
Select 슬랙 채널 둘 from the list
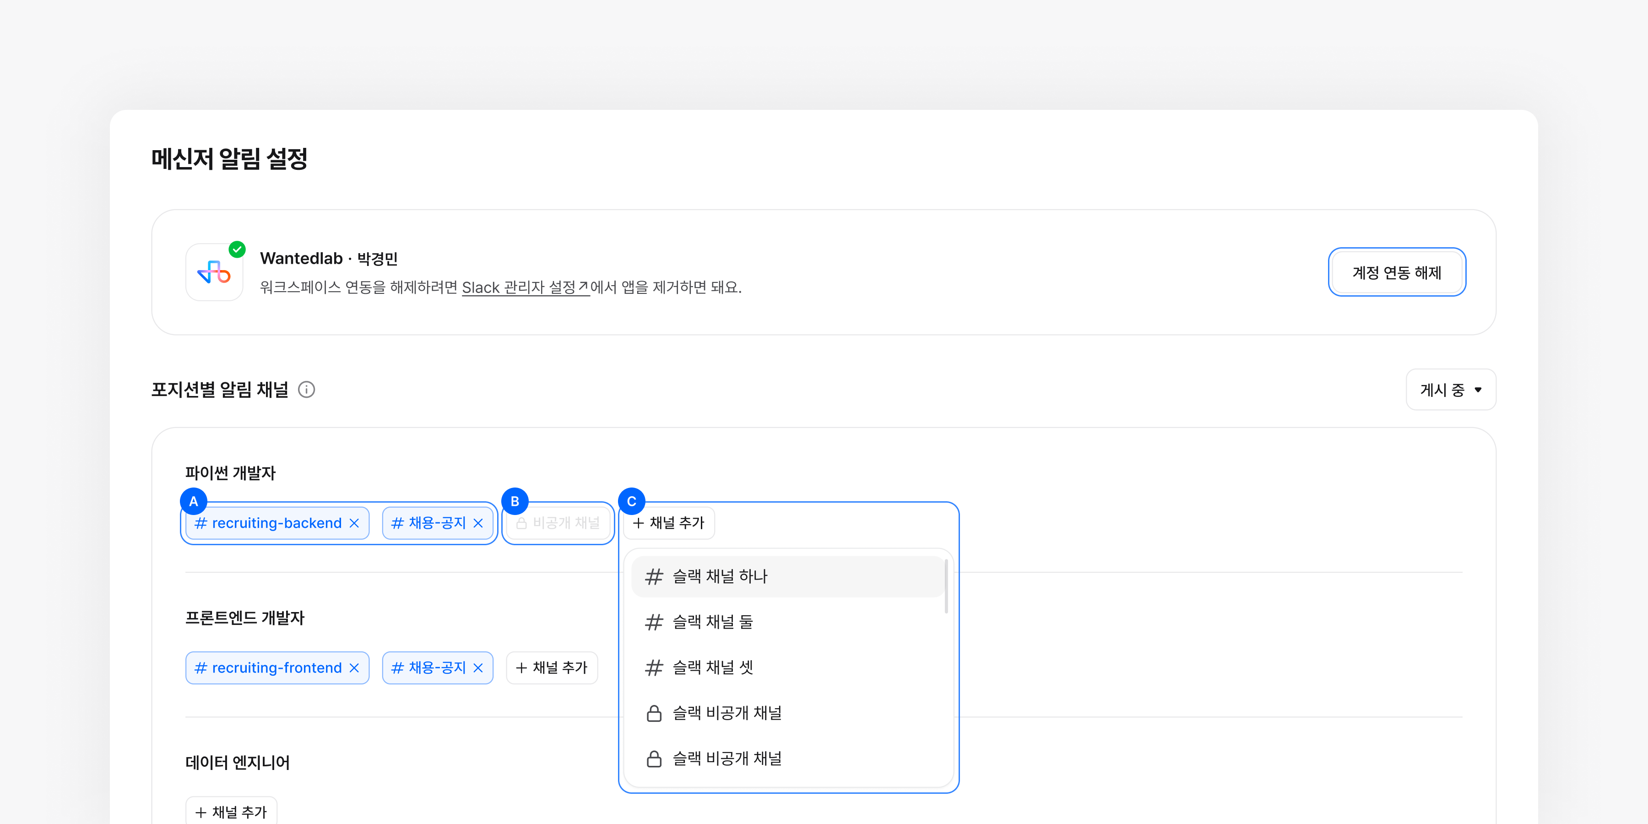(x=787, y=622)
